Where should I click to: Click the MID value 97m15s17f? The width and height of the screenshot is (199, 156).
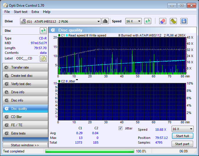click(39, 43)
